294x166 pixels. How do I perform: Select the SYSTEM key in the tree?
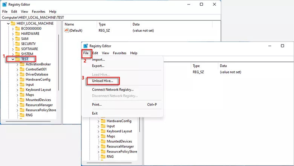click(27, 54)
